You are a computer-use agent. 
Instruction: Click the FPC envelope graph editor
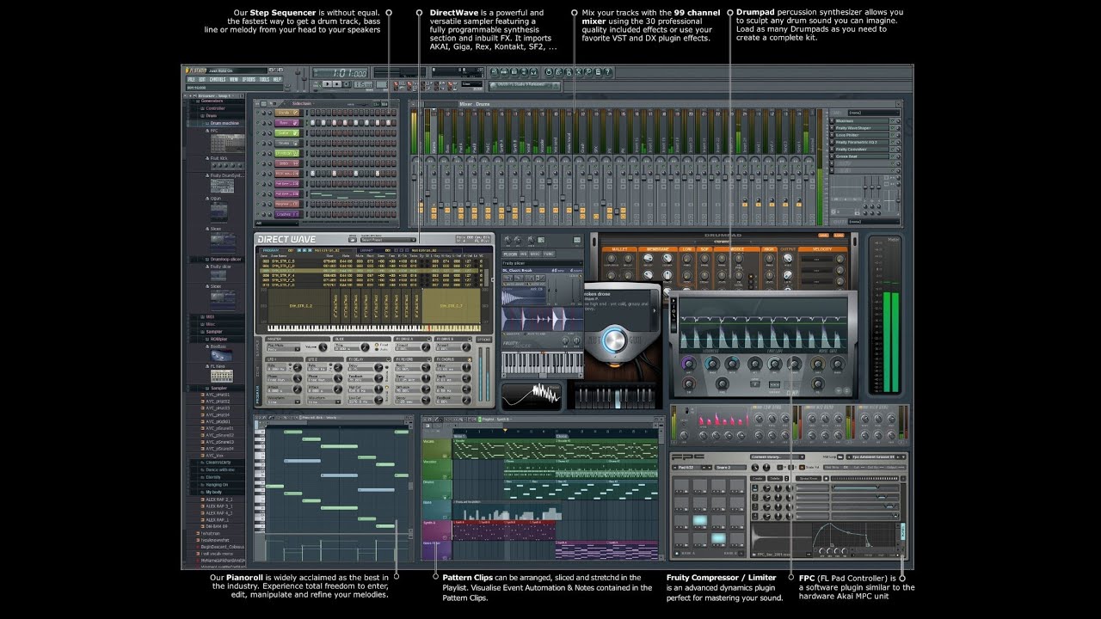point(854,535)
